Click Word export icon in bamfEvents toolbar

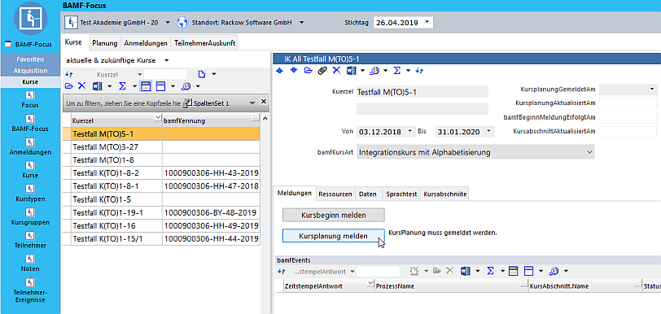coord(466,271)
